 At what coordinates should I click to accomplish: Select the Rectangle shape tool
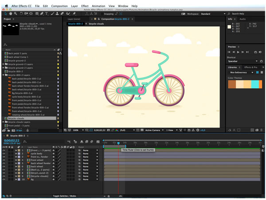tap(37, 14)
